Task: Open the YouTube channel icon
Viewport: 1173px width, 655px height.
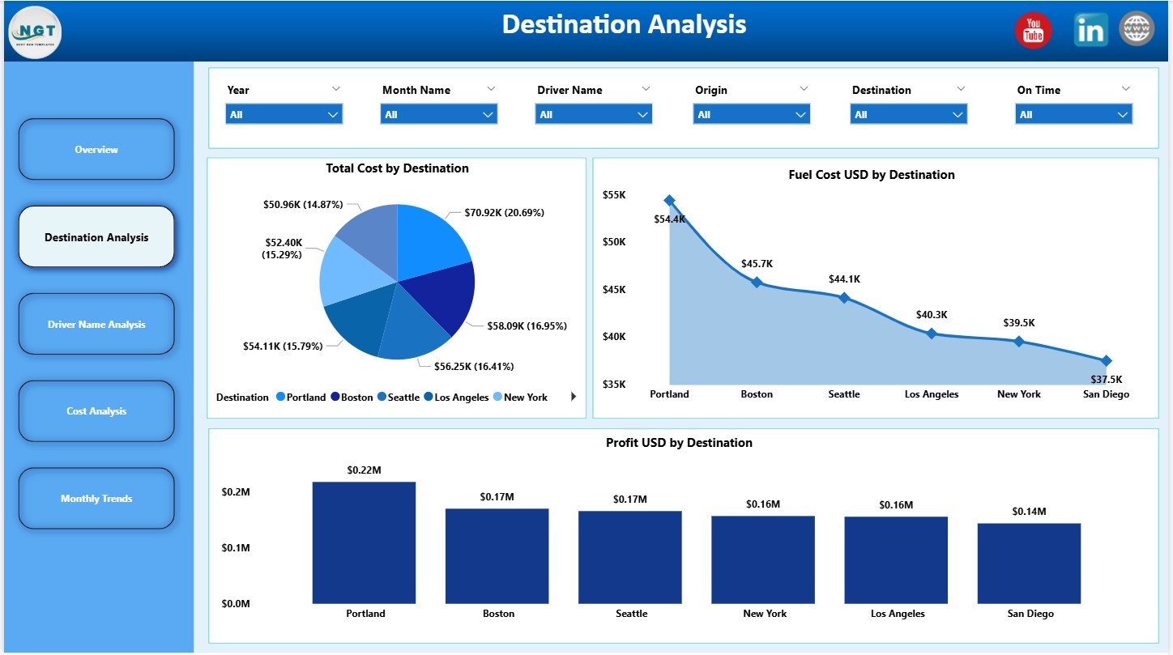Action: point(1033,29)
